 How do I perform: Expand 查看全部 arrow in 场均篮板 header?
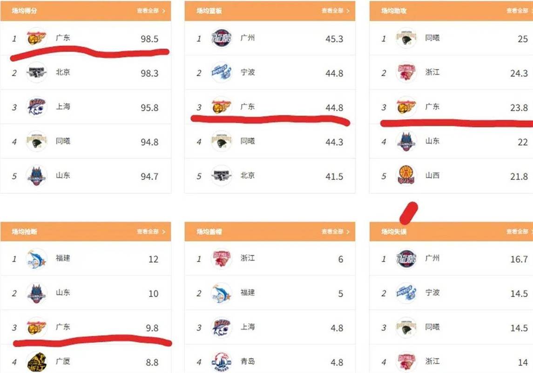point(348,11)
